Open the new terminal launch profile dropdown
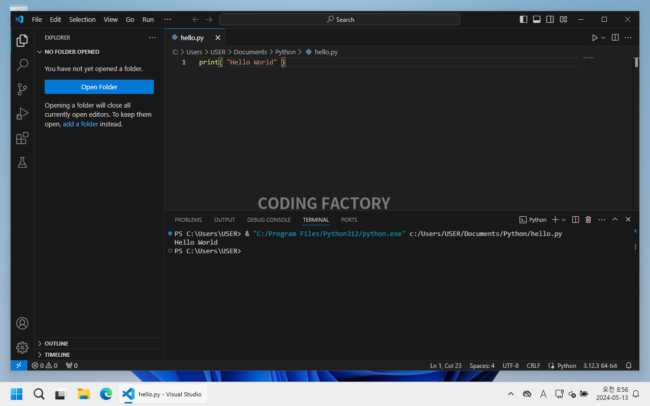 pyautogui.click(x=564, y=220)
